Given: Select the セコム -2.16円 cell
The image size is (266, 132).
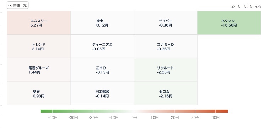Looking at the screenshot, I should click(x=166, y=93).
